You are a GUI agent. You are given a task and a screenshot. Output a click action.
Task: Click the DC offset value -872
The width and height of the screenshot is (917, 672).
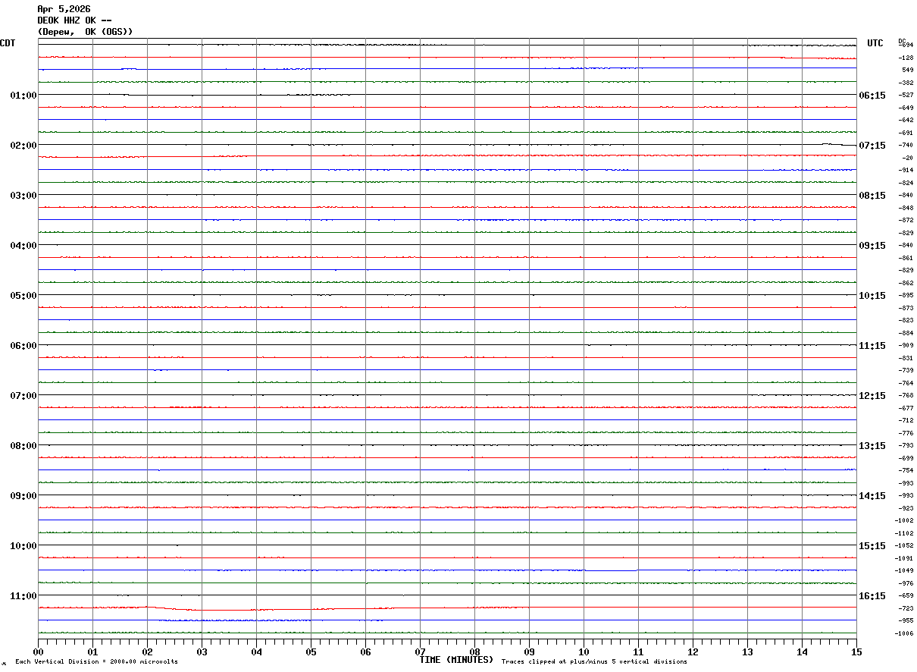click(x=906, y=221)
